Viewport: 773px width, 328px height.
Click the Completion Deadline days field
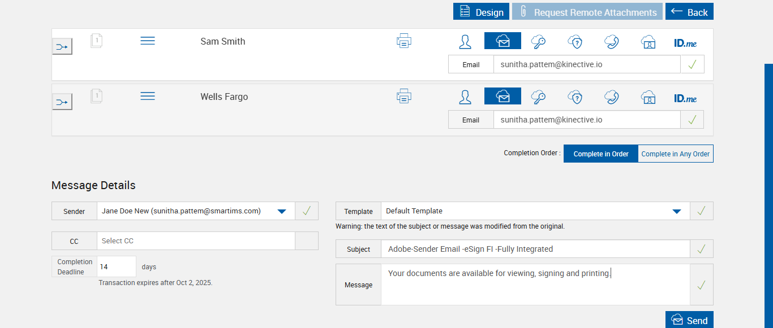(x=117, y=266)
